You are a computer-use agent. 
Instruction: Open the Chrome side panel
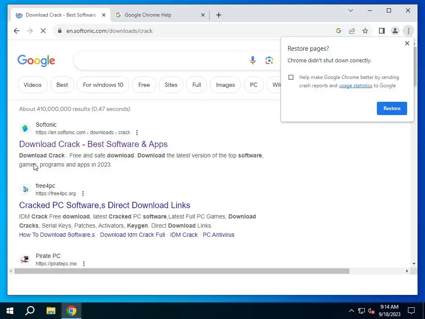coord(382,31)
